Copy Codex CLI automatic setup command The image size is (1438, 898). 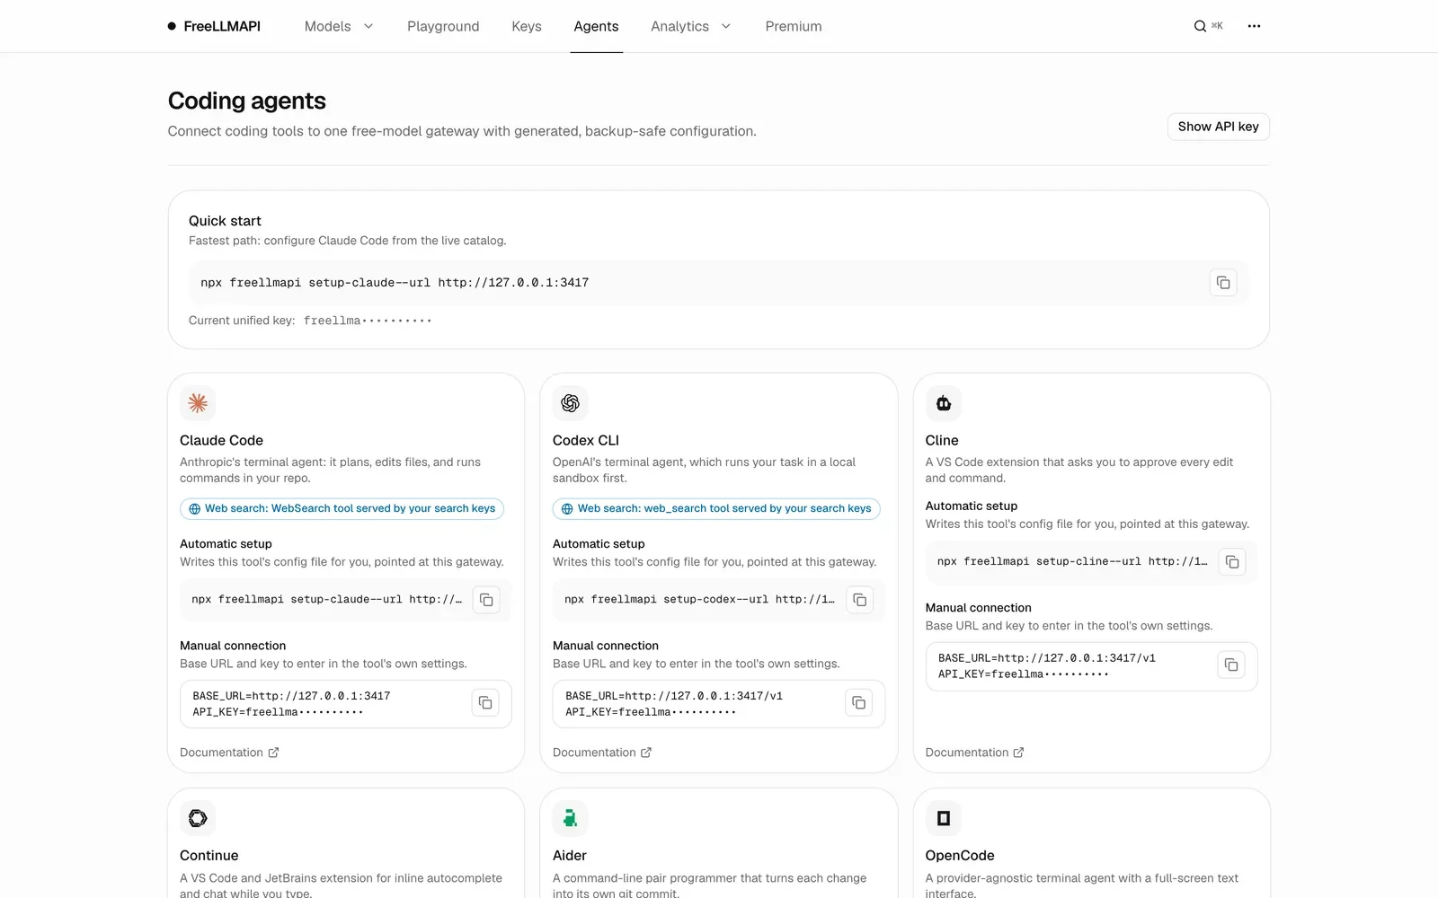859,600
